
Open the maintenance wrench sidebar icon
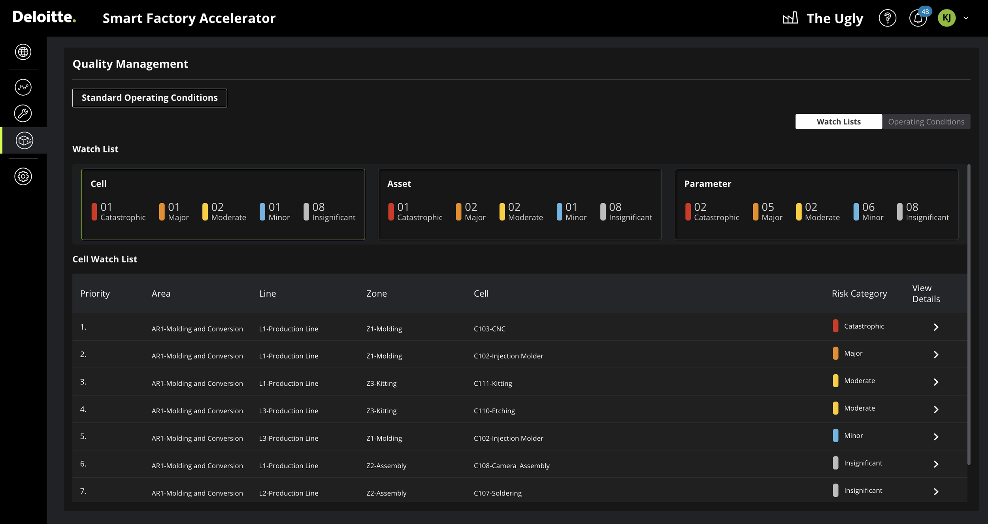23,113
